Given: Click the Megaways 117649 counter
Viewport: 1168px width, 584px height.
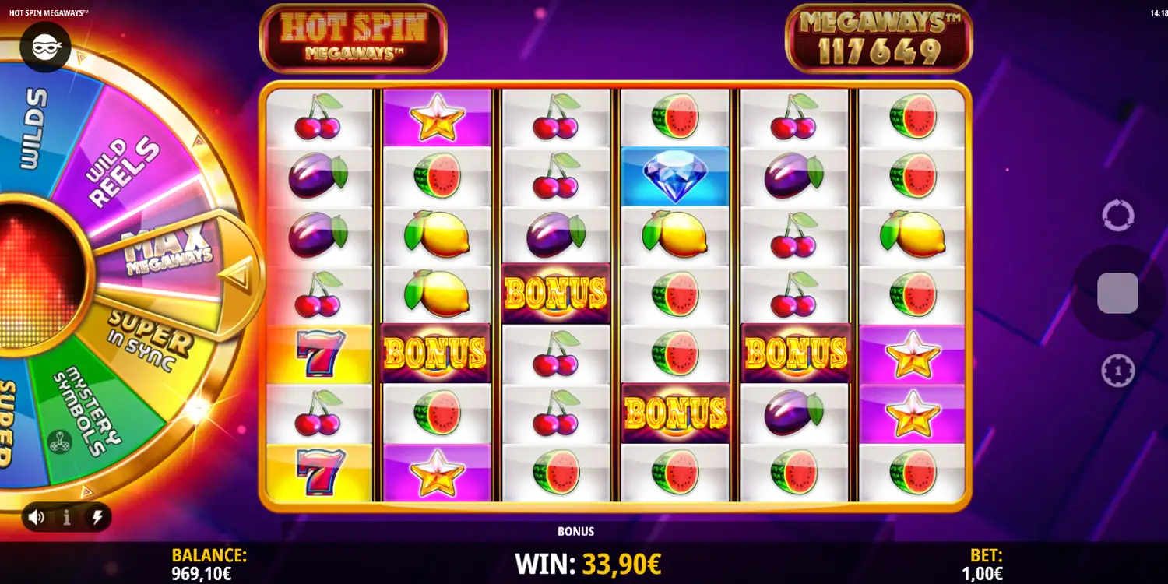Looking at the screenshot, I should tap(879, 38).
